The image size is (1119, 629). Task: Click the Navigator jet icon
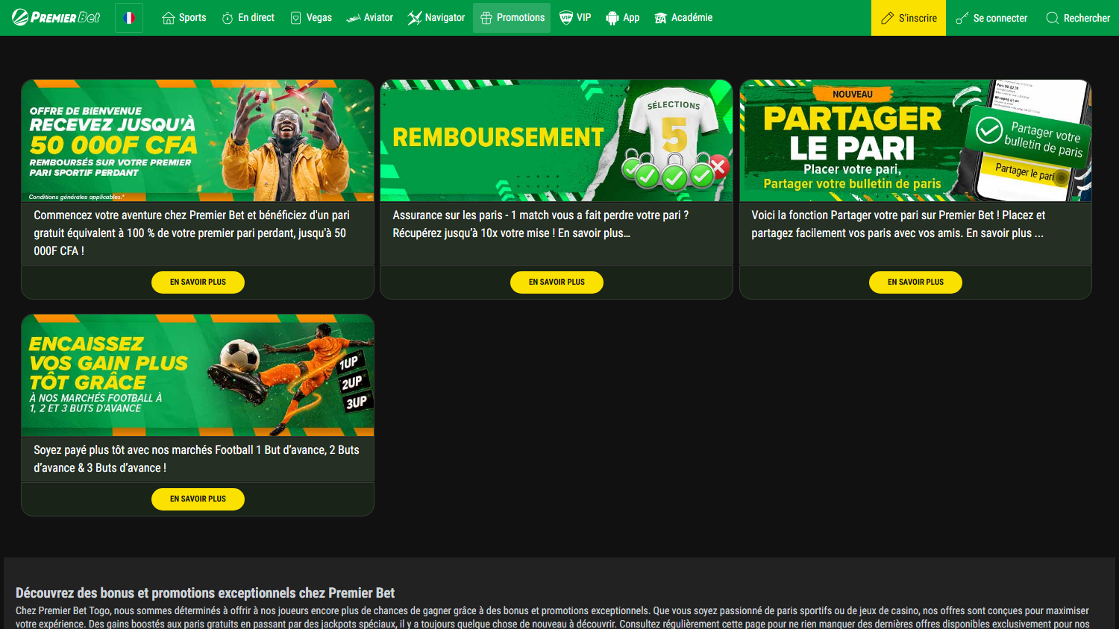(x=415, y=18)
